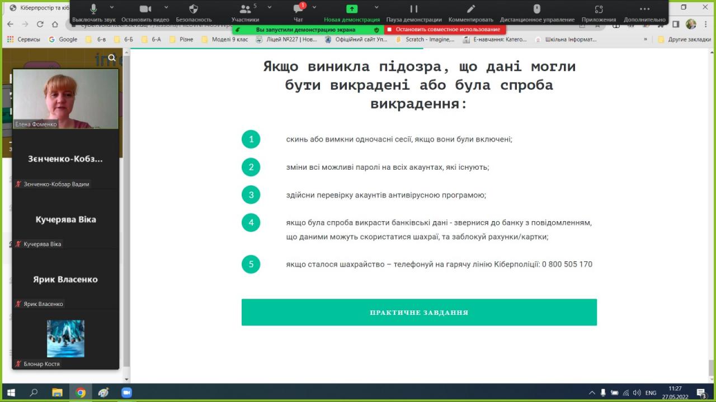Image resolution: width=716 pixels, height=402 pixels.
Task: Open the Annotate pencil tool
Action: (x=470, y=9)
